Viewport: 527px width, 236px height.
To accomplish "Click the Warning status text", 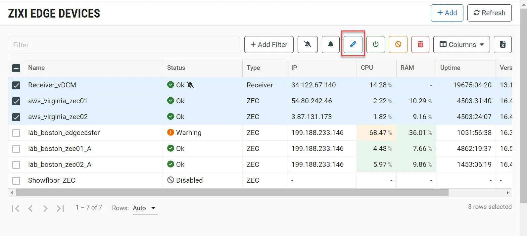I will tap(189, 132).
